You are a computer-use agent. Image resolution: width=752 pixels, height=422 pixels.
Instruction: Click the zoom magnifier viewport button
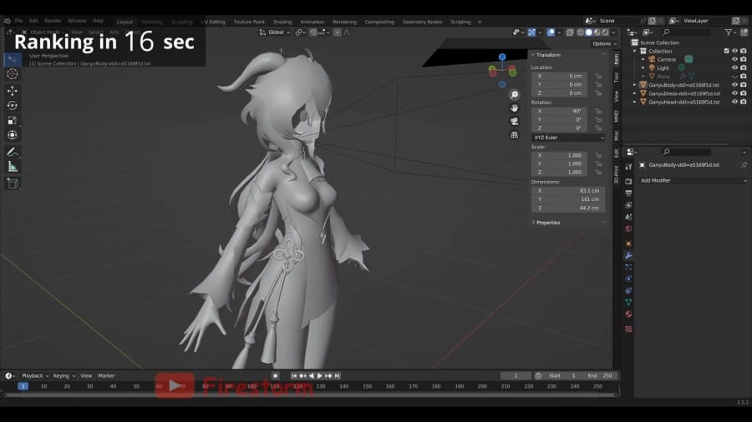point(514,95)
